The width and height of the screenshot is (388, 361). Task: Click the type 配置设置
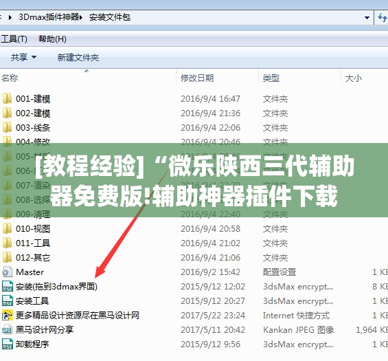tap(279, 272)
